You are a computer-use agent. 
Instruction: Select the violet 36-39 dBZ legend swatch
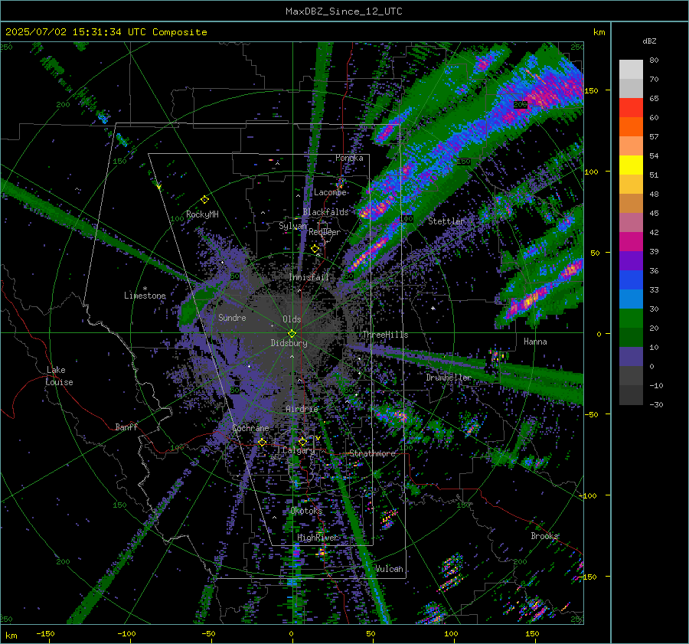[631, 261]
